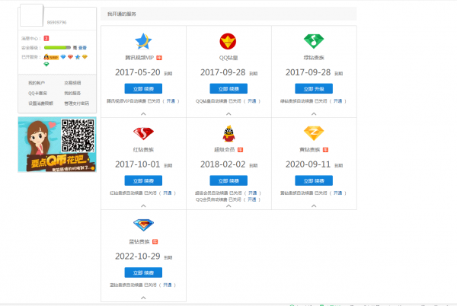Image resolution: width=457 pixels, height=306 pixels.
Task: Renew 红钻贵族 with 立即续费 button
Action: coord(143,180)
